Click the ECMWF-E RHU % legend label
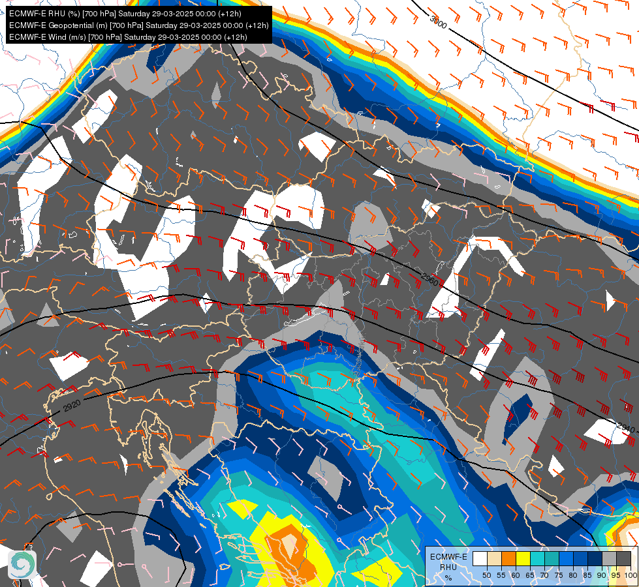This screenshot has height=587, width=639. click(x=448, y=567)
